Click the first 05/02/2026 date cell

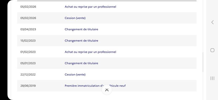pos(28,7)
